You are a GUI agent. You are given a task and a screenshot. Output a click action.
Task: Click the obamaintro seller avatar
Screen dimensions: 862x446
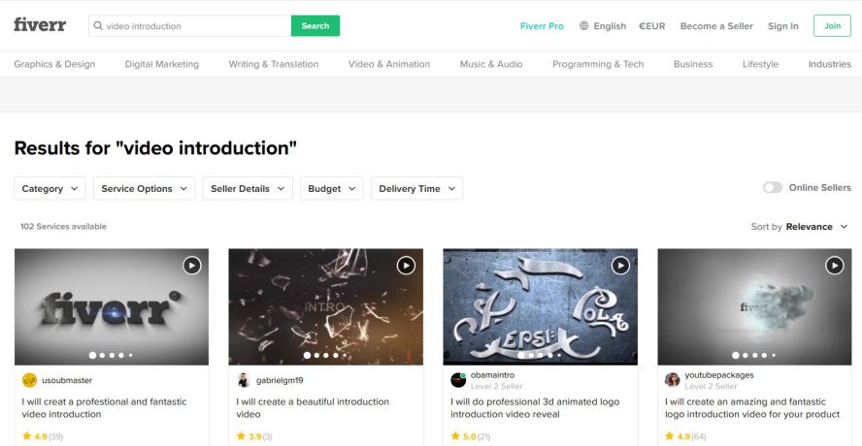(x=458, y=380)
